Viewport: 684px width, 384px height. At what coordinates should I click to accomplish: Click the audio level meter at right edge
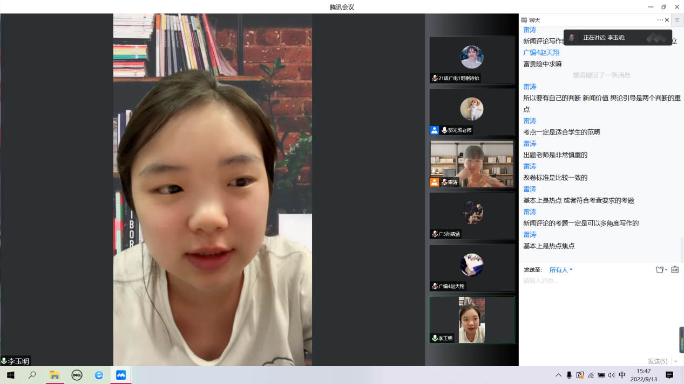[x=681, y=340]
